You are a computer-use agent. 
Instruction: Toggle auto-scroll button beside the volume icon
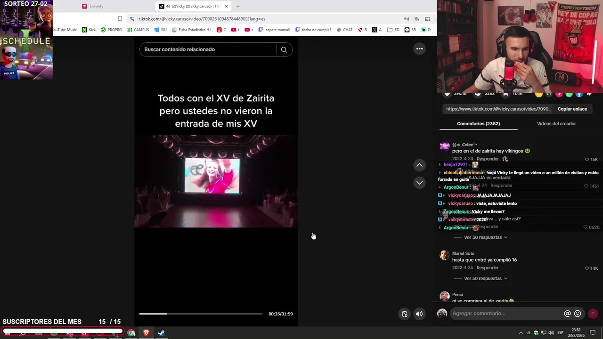(404, 314)
